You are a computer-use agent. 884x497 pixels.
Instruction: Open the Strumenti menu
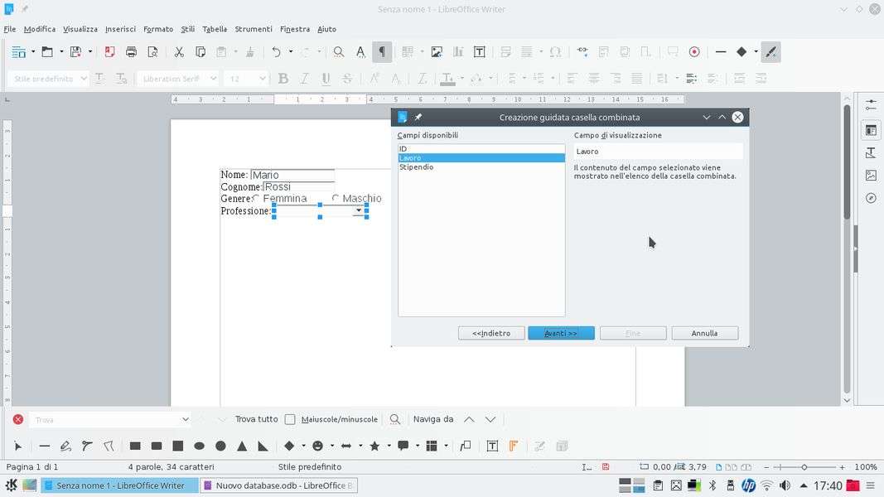coord(253,29)
